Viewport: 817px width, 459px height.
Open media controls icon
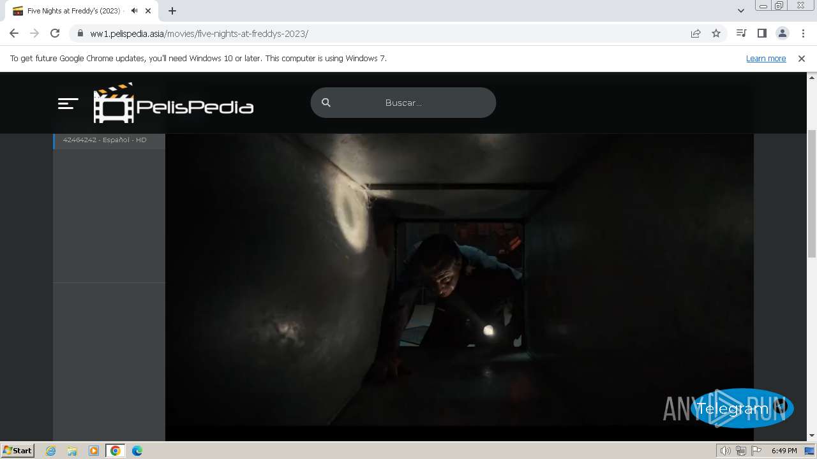click(741, 34)
